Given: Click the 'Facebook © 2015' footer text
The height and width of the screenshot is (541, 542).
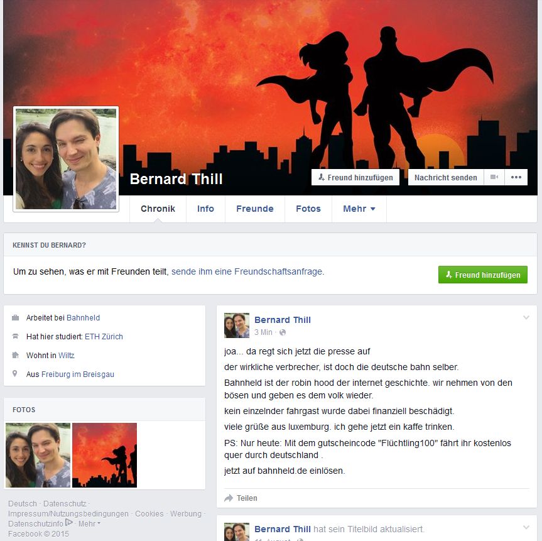Looking at the screenshot, I should coord(38,533).
